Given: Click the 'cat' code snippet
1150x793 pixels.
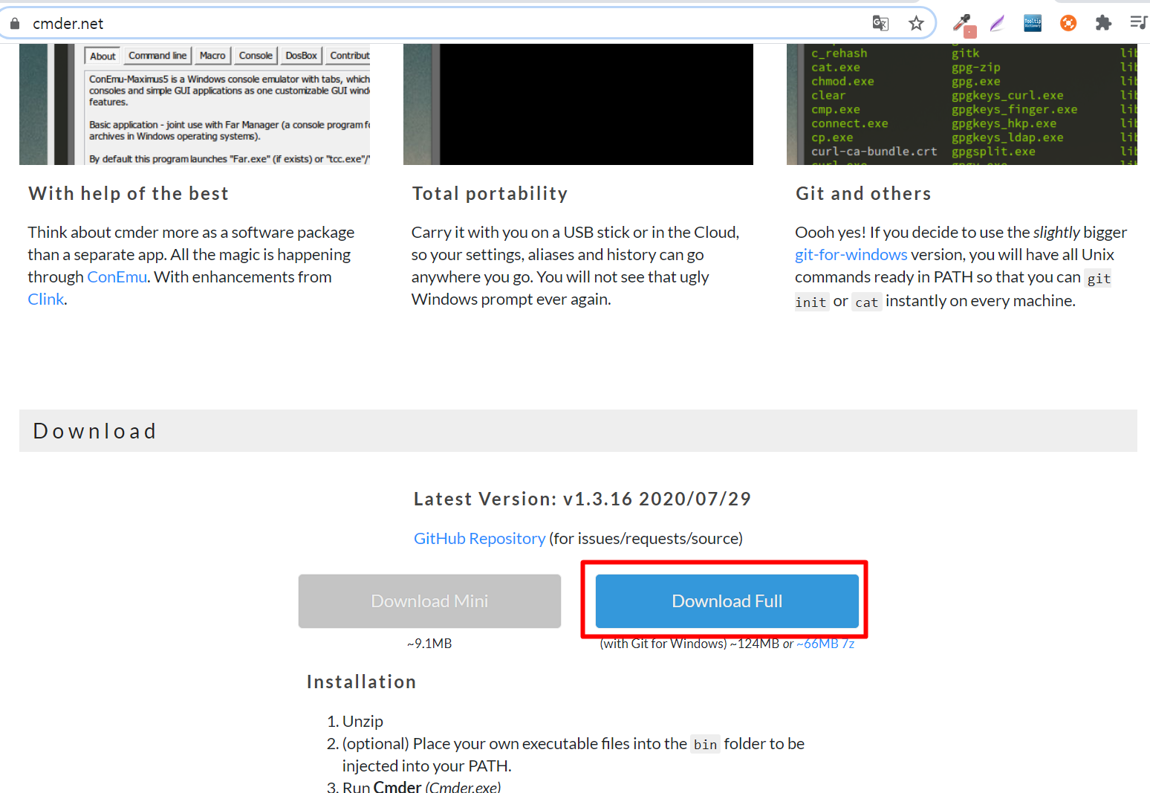Looking at the screenshot, I should [866, 302].
